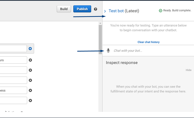
Task: Click the new utterance field beside the plus icon
Action: click(x=13, y=49)
